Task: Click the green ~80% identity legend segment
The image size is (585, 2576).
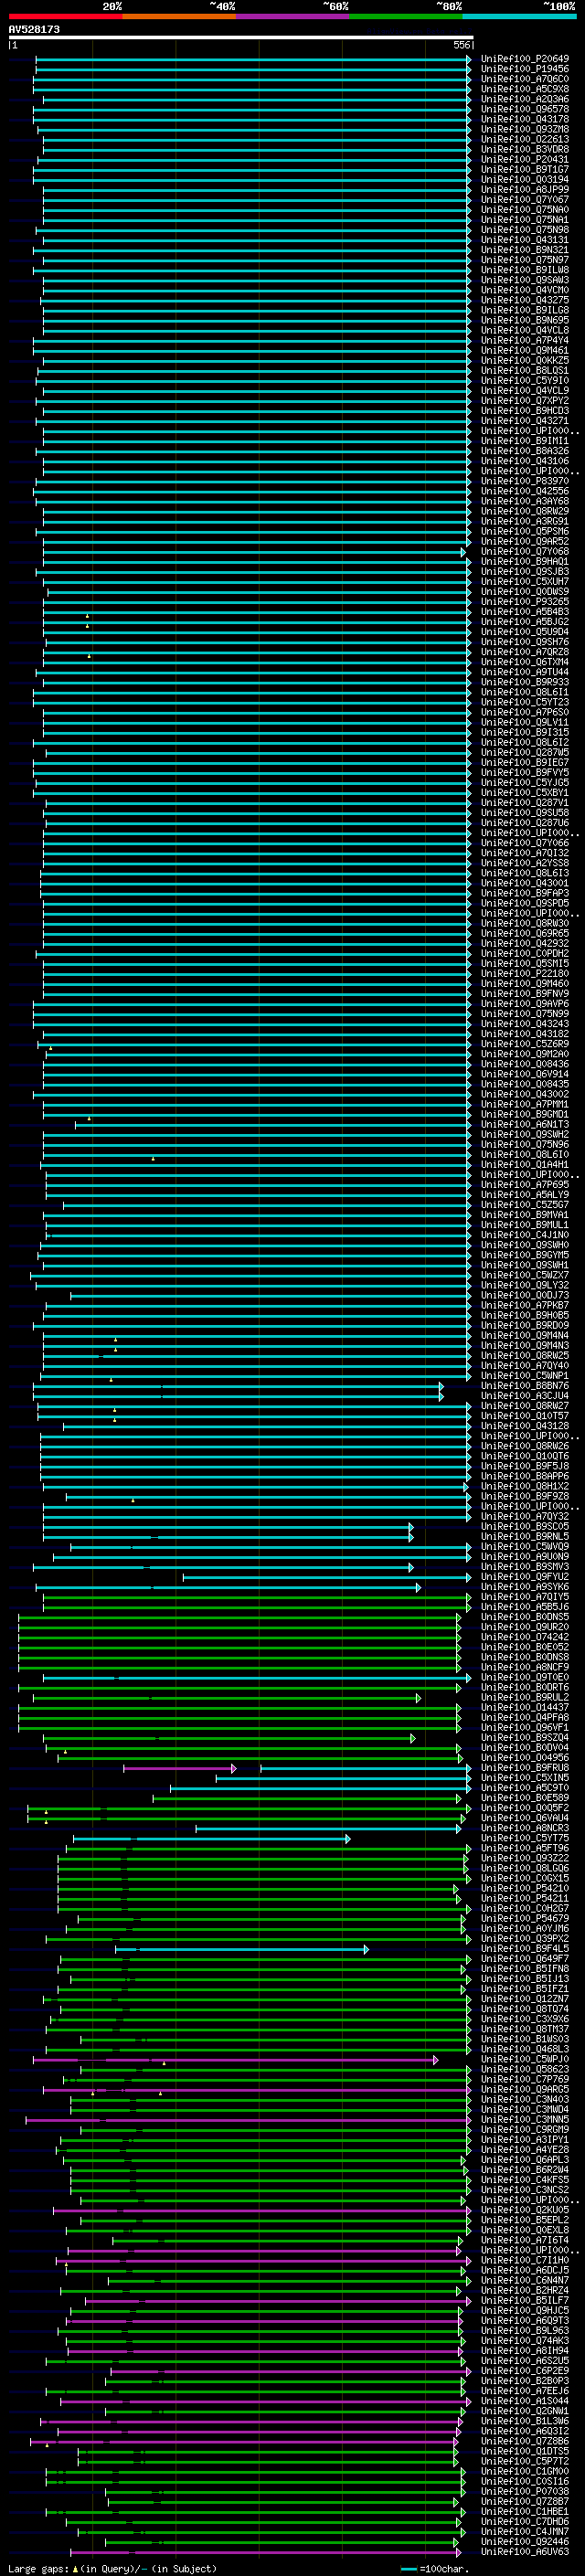Action: pos(406,16)
